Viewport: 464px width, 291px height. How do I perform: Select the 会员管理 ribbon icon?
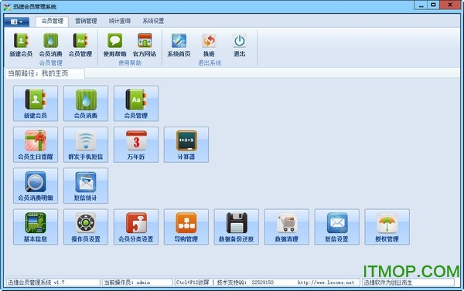[x=80, y=45]
